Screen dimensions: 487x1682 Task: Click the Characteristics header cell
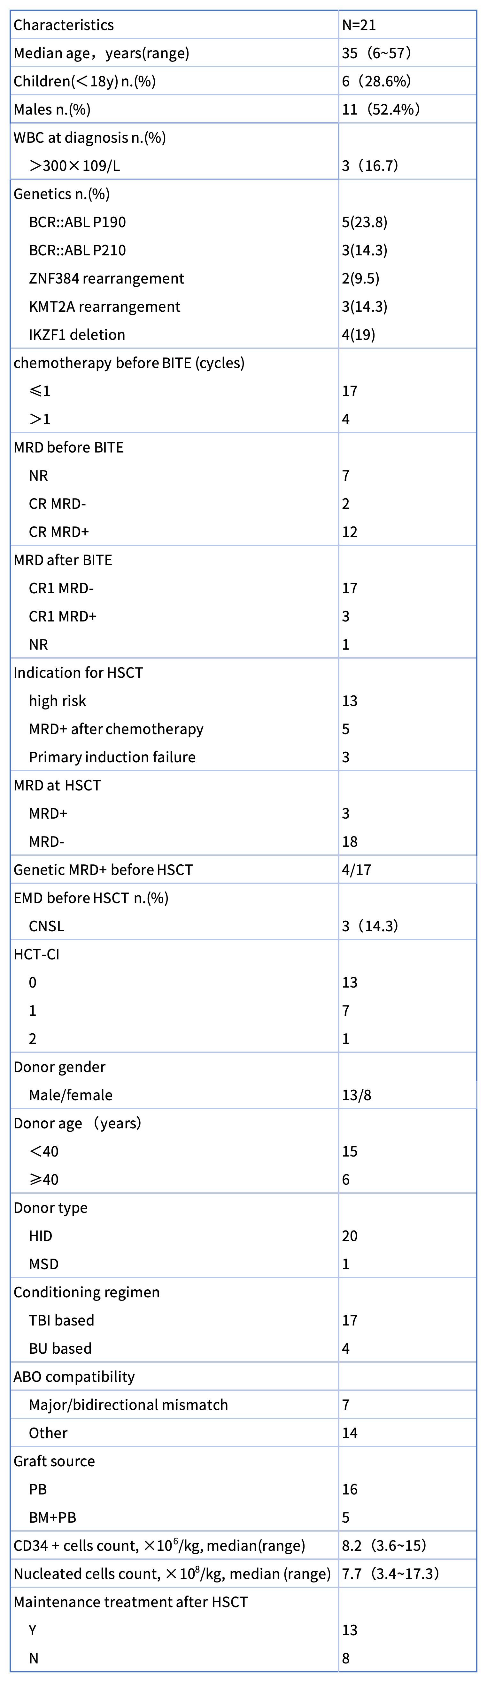pos(64,26)
